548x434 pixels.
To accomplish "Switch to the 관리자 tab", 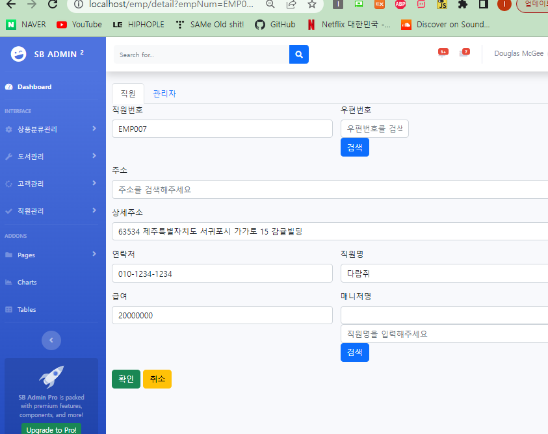I will pyautogui.click(x=164, y=94).
